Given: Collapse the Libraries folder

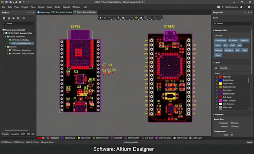Looking at the screenshot, I should (6, 47).
